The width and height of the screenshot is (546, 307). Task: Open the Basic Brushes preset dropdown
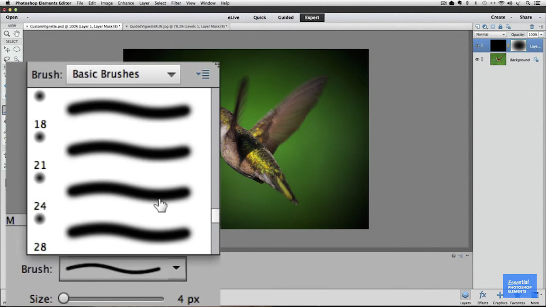[123, 74]
